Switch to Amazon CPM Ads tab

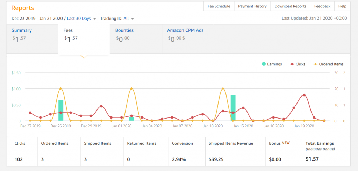pos(185,30)
